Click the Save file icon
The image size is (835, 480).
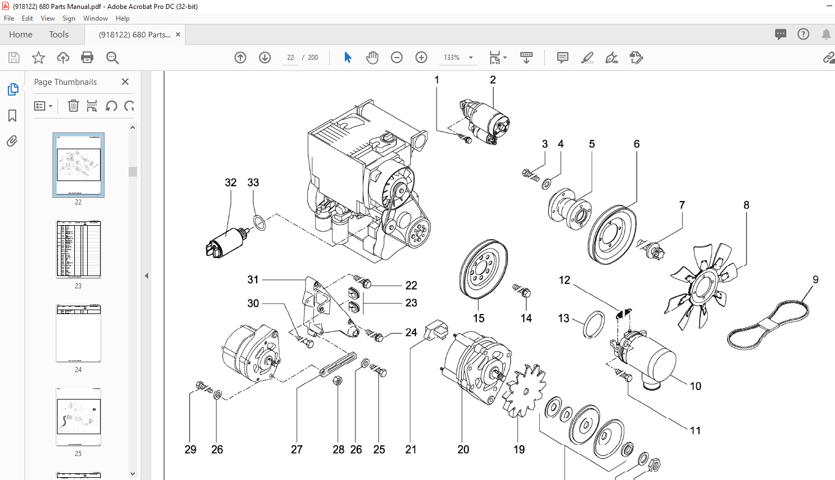click(x=14, y=58)
